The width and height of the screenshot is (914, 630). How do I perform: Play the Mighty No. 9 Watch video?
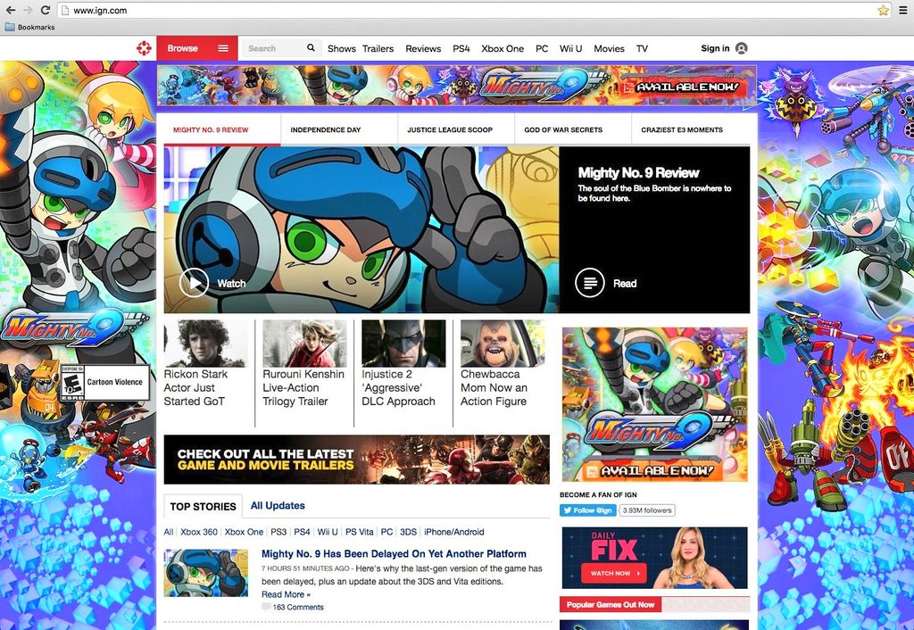point(194,283)
